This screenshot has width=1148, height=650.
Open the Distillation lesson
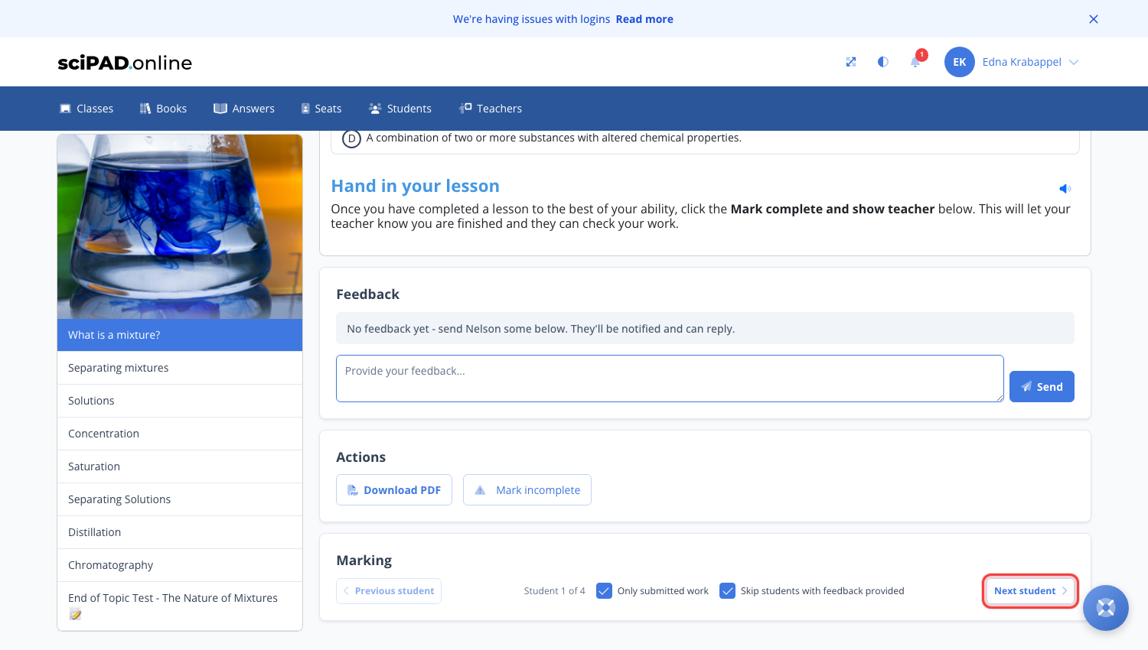pyautogui.click(x=180, y=532)
